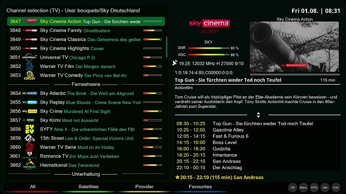346x194 pixels.
Task: Click the starred San Andreas timer line
Action: click(219, 177)
